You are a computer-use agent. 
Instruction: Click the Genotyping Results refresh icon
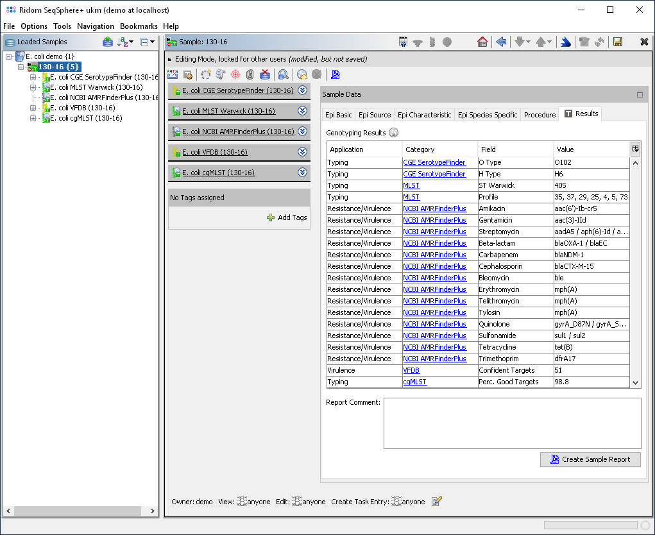coord(394,133)
